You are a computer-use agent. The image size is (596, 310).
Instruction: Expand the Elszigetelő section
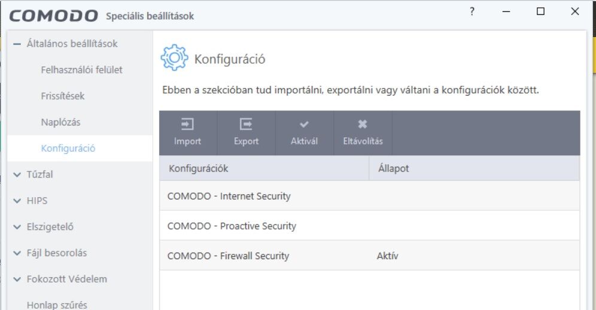pyautogui.click(x=17, y=227)
